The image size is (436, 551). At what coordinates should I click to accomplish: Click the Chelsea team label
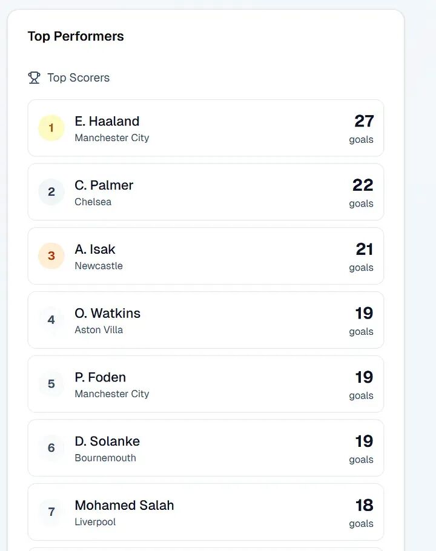tap(93, 202)
